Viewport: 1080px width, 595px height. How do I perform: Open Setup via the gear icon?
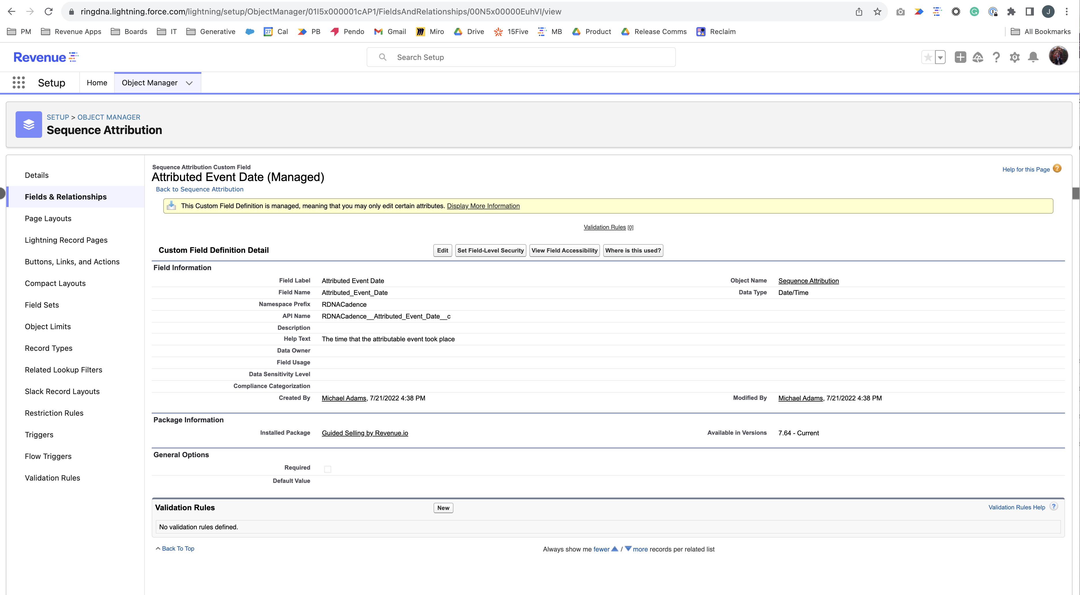1015,57
